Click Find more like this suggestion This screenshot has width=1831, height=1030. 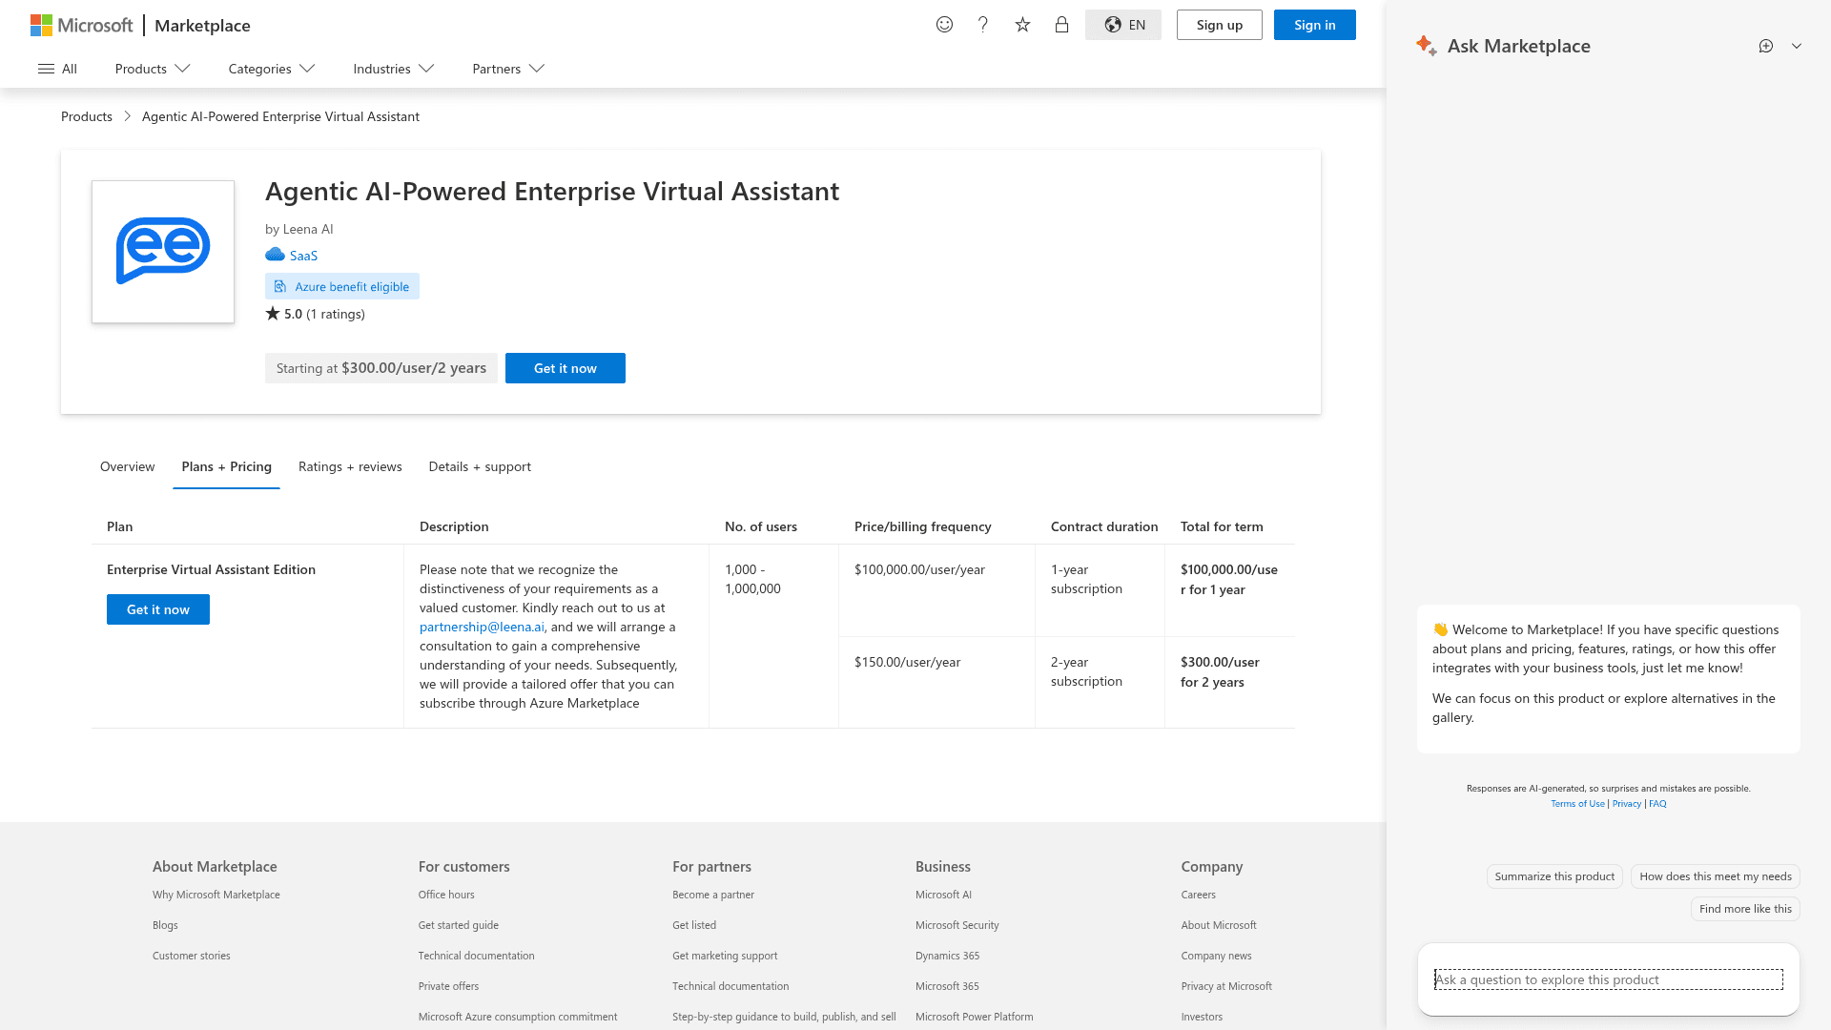click(x=1745, y=909)
